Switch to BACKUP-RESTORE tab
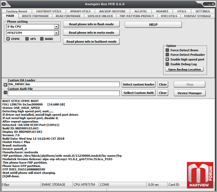217x192 pixels. point(112,11)
